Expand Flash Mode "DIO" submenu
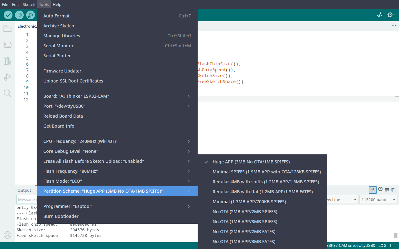 [x=117, y=181]
